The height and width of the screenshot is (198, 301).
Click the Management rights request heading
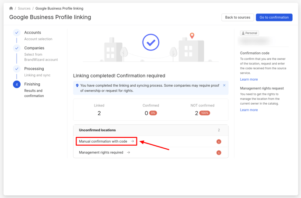(262, 88)
